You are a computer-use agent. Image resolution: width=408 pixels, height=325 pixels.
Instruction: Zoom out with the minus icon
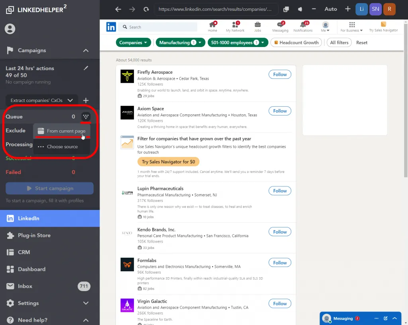pos(314,9)
